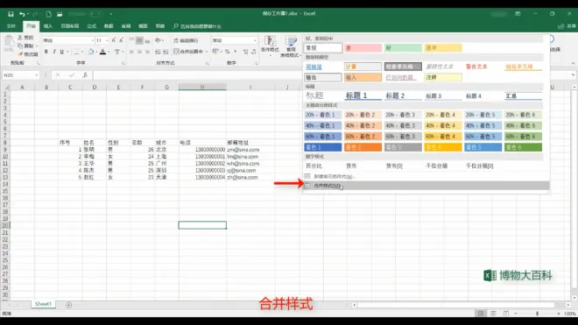Image resolution: width=578 pixels, height=325 pixels.
Task: Click the formula bar input field
Action: [332, 75]
